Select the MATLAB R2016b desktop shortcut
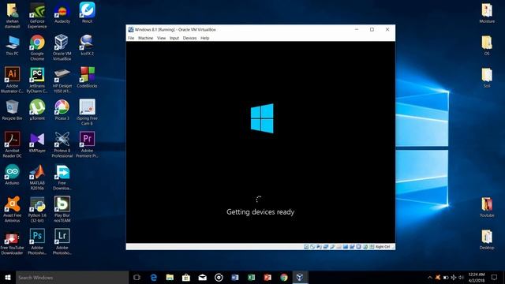Screen dimensions: 505x284 tap(37, 177)
